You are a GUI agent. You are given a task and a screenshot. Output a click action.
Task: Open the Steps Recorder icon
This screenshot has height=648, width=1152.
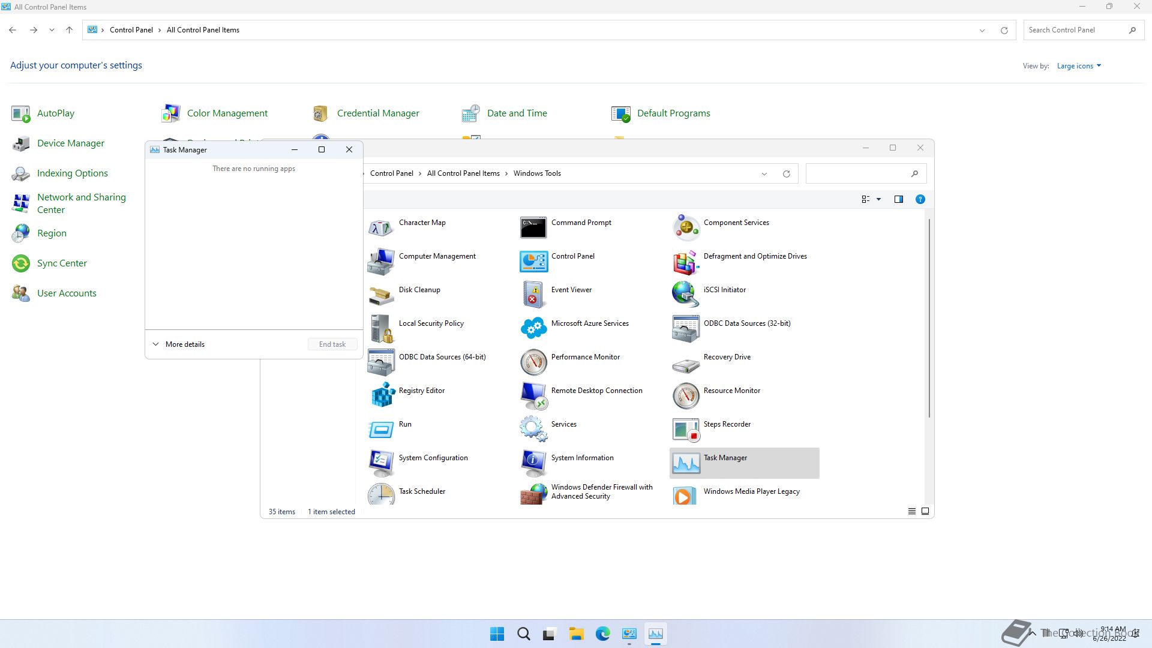click(686, 429)
